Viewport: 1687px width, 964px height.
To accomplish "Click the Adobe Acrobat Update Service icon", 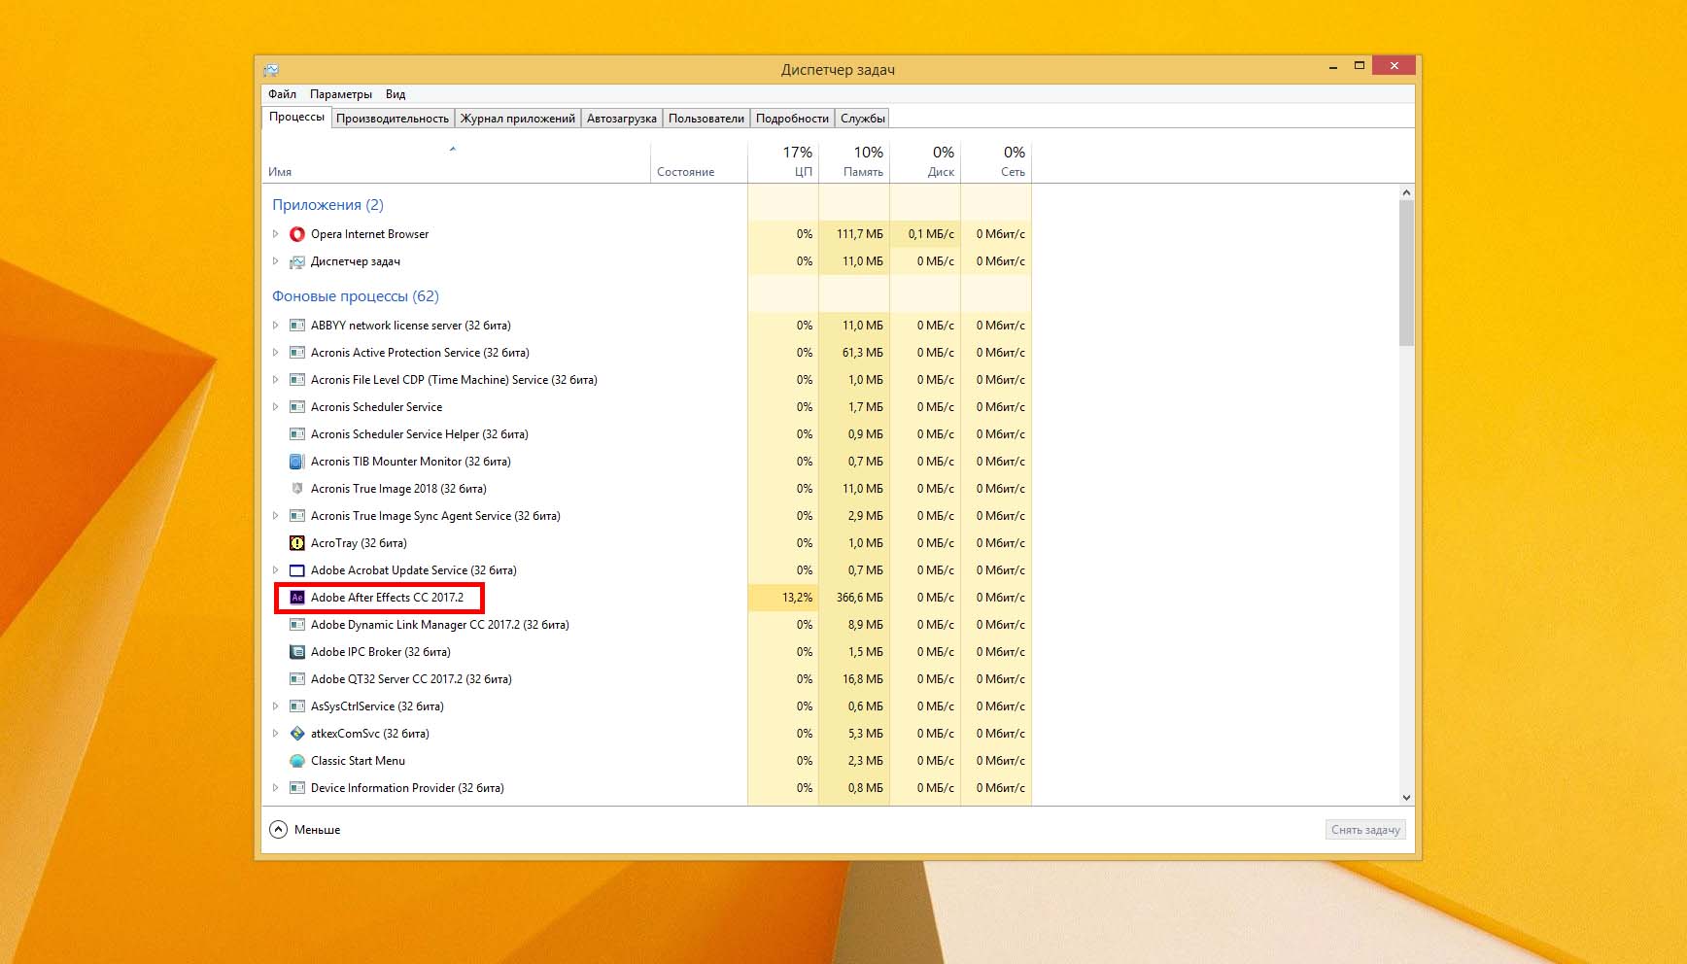I will 297,570.
